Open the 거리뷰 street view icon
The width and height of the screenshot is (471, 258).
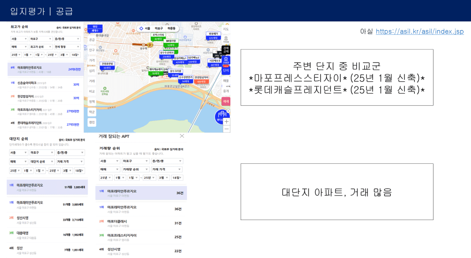[x=226, y=39]
